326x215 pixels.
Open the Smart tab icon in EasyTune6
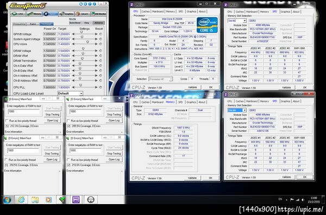(83, 14)
